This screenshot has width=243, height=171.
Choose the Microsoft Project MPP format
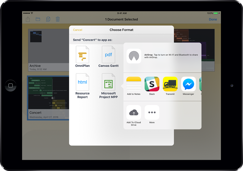tap(109, 82)
